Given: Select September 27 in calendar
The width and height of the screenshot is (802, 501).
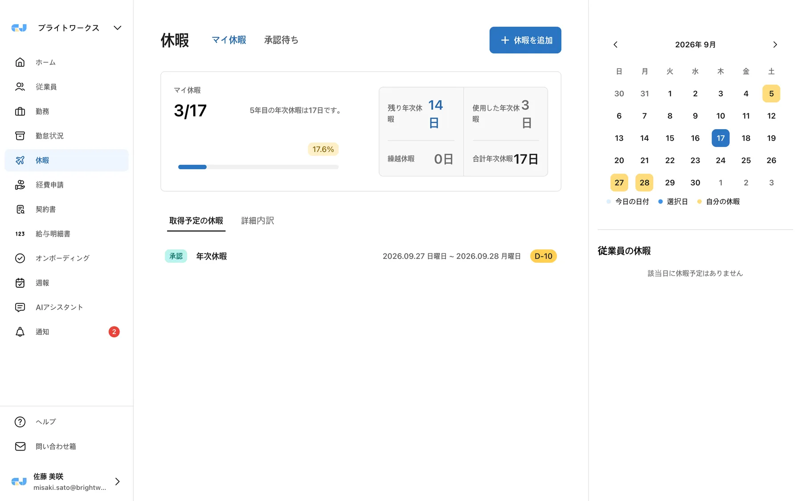Looking at the screenshot, I should click(619, 183).
